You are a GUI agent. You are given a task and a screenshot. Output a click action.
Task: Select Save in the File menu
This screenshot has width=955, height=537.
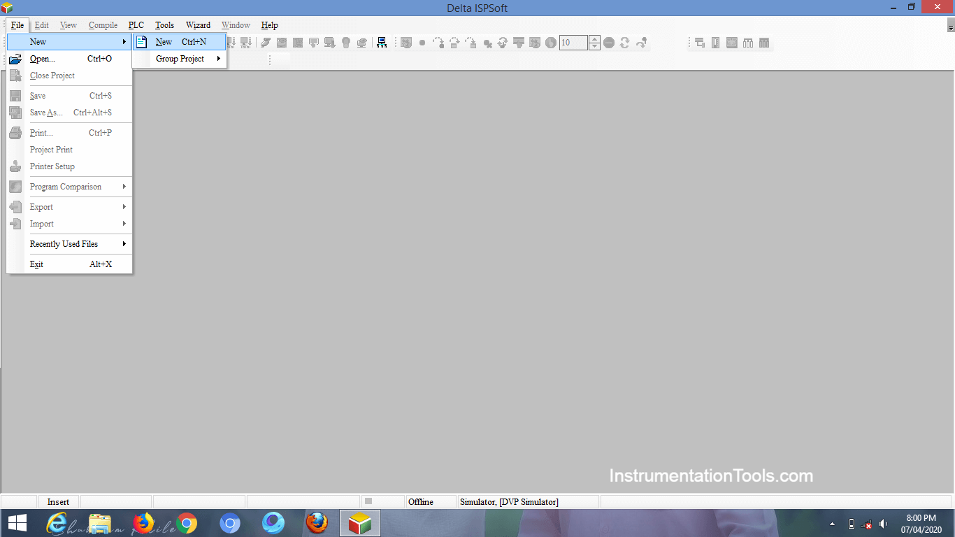point(69,96)
